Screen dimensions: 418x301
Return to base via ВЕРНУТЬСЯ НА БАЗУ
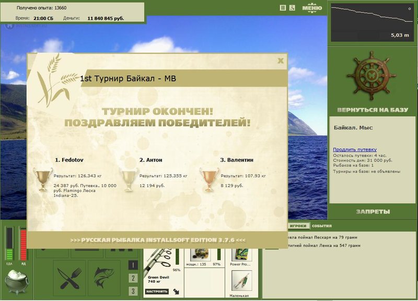tap(373, 110)
